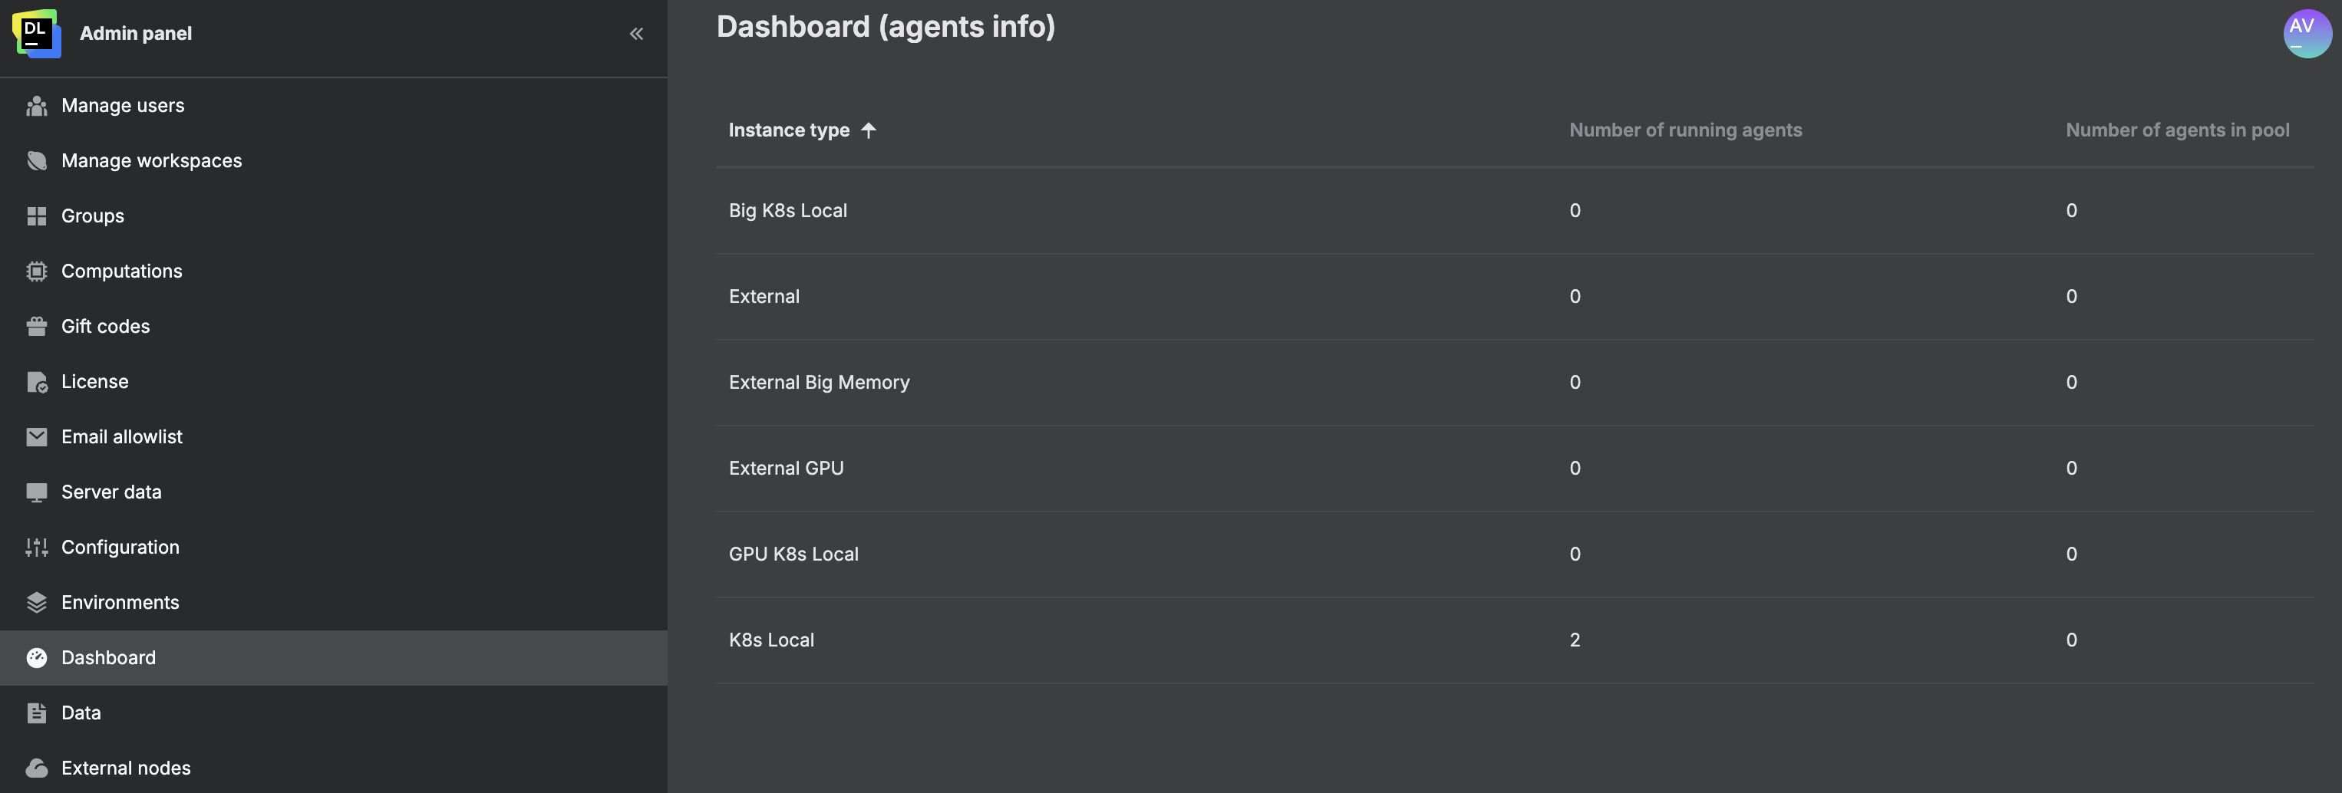Click the Email allowlist envelope icon
The width and height of the screenshot is (2342, 793).
click(x=36, y=437)
